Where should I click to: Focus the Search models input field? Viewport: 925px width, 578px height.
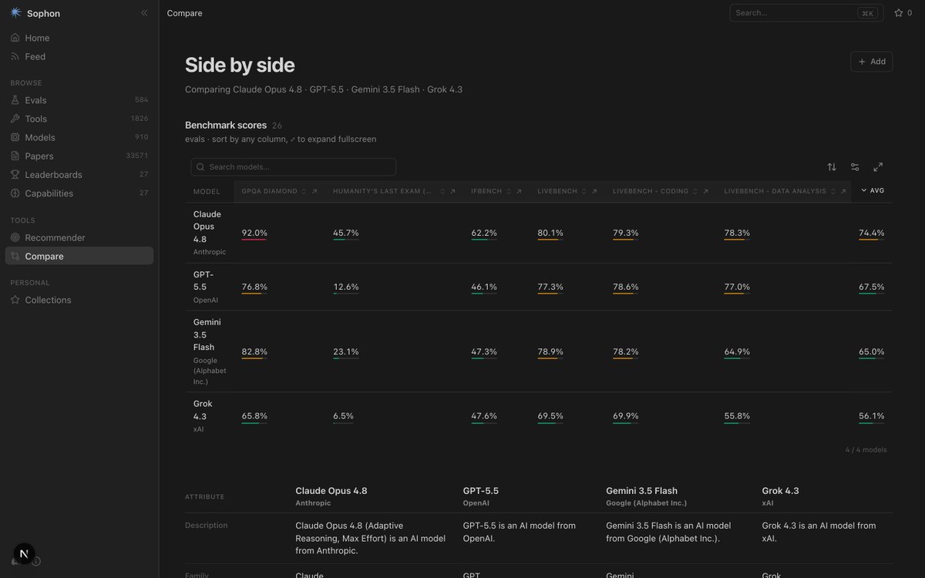294,167
